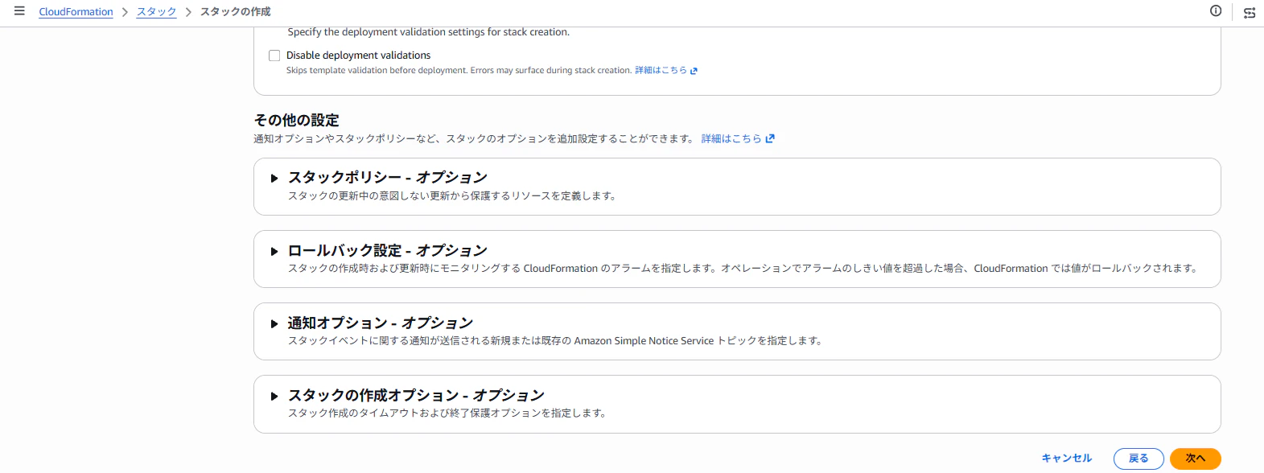This screenshot has height=473, width=1264.
Task: Enable the Disable deployment validations checkbox
Action: pyautogui.click(x=274, y=56)
